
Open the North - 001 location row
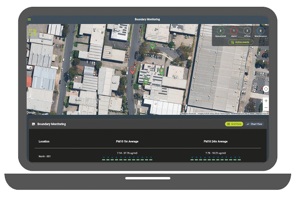44,156
